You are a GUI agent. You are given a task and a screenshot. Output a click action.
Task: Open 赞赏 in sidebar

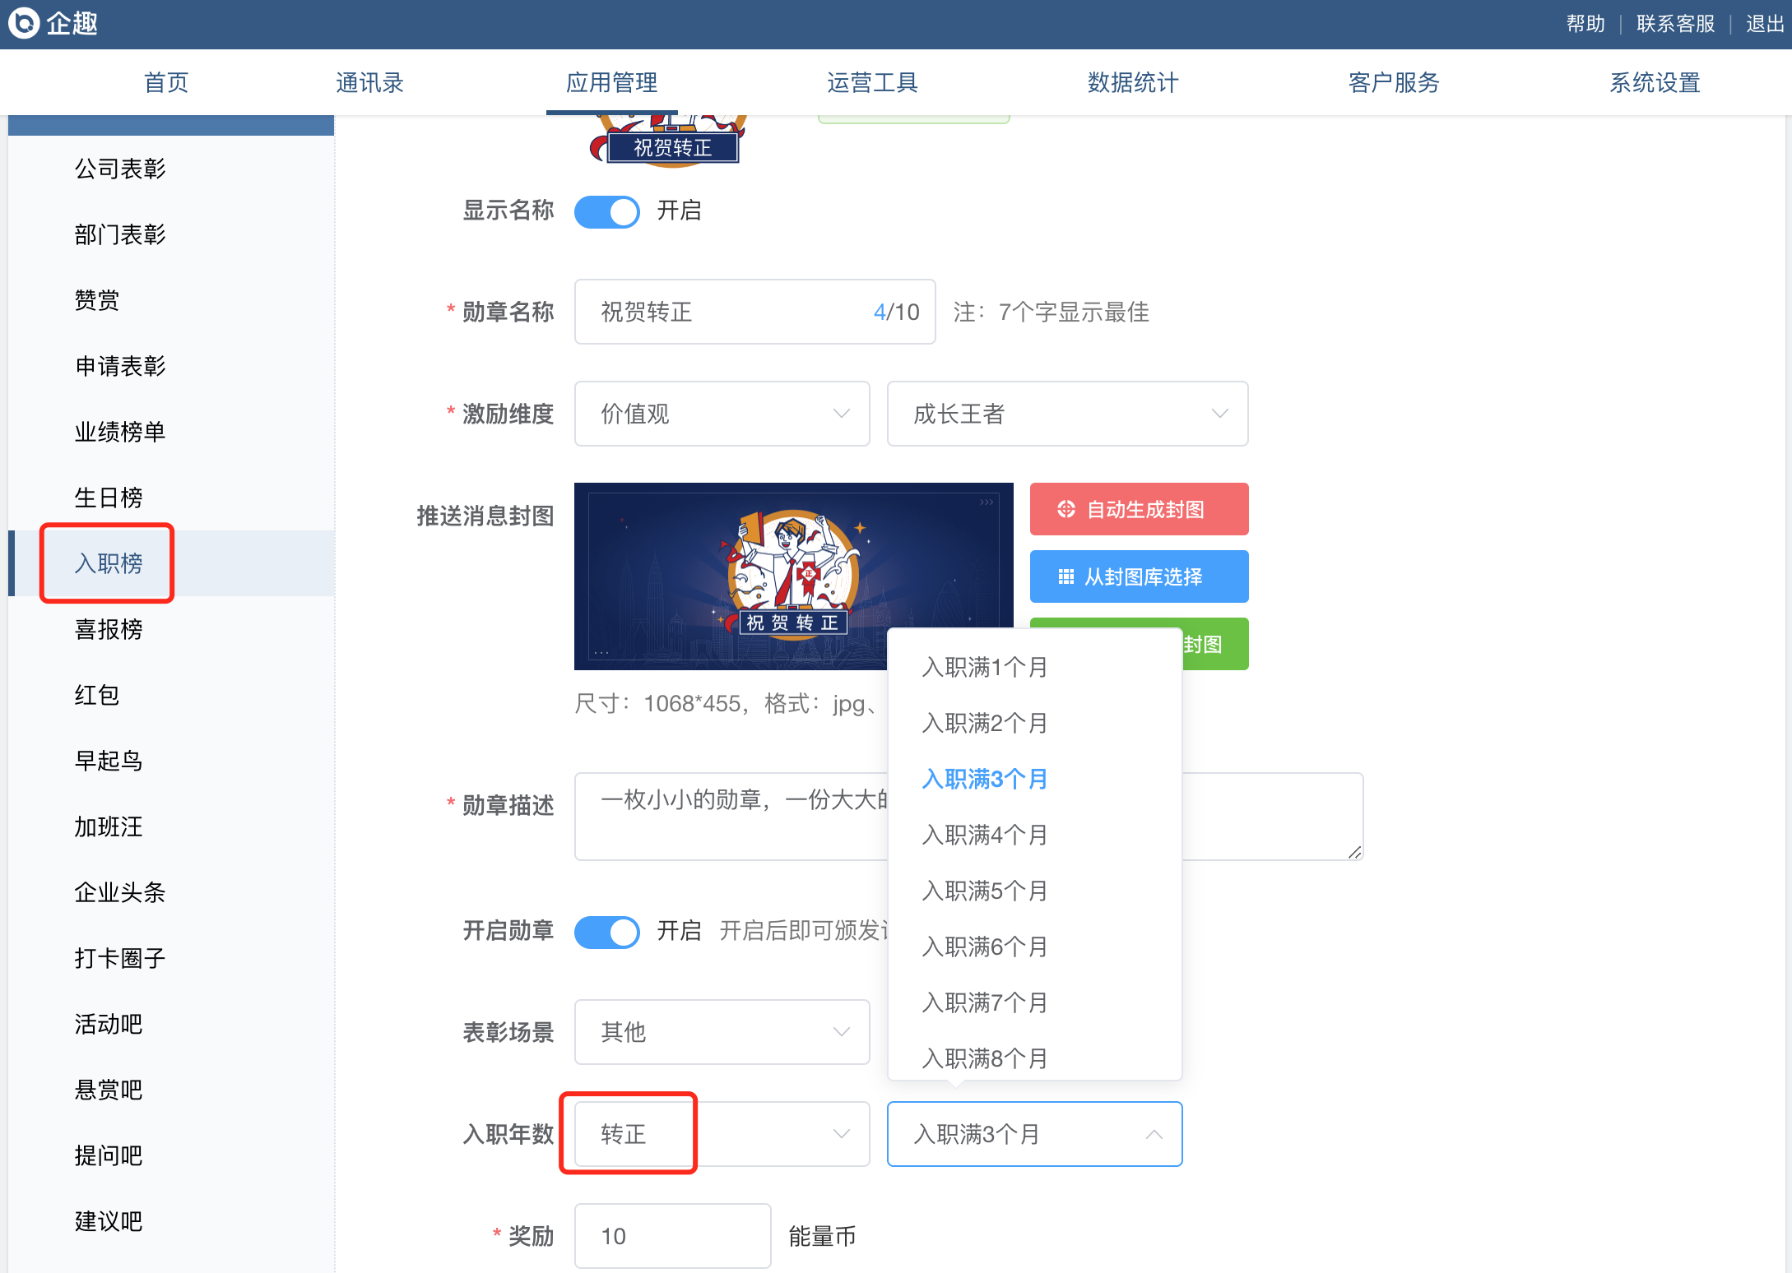pos(171,300)
